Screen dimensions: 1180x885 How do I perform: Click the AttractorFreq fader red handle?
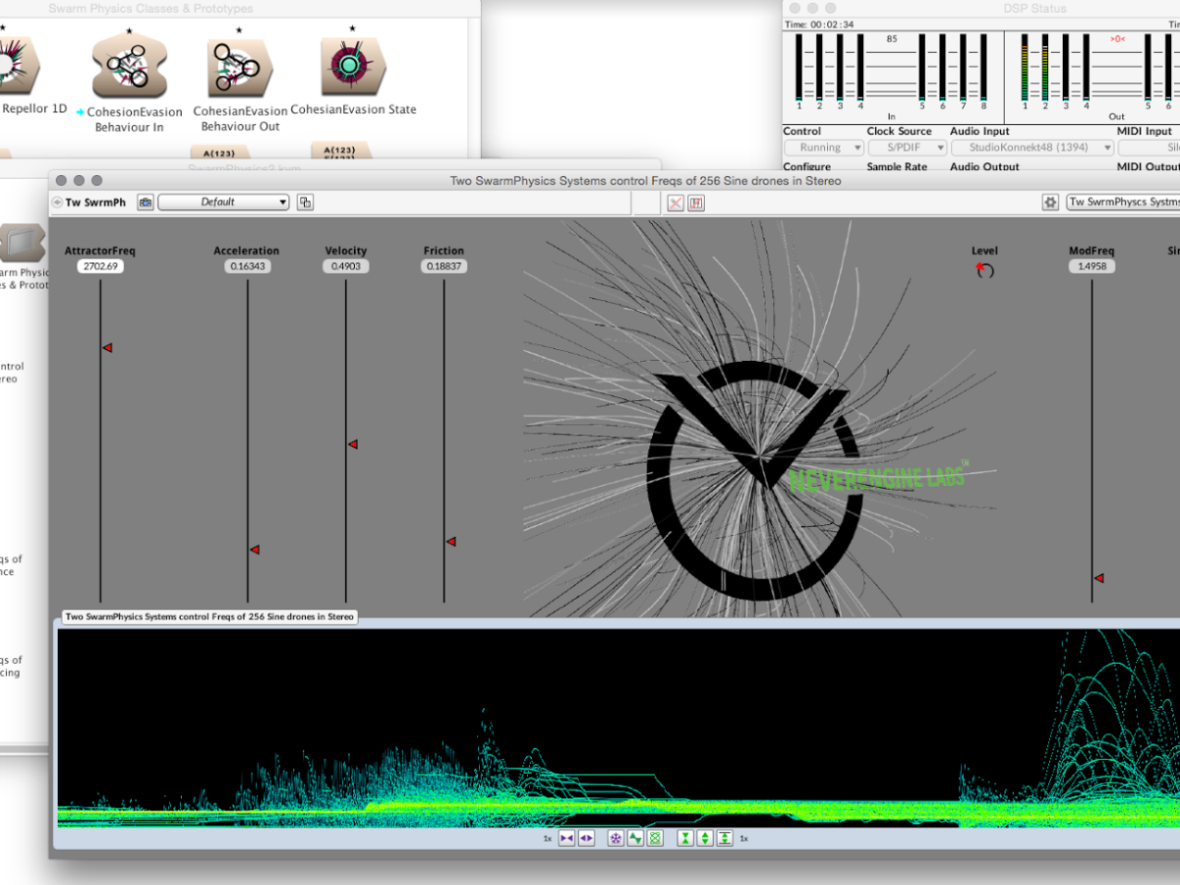click(x=107, y=347)
